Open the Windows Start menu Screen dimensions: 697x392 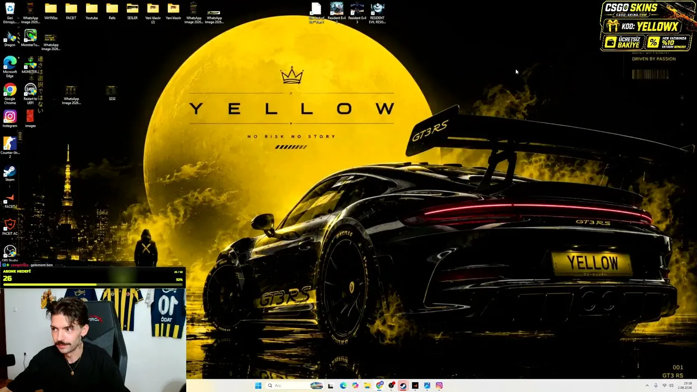point(258,385)
